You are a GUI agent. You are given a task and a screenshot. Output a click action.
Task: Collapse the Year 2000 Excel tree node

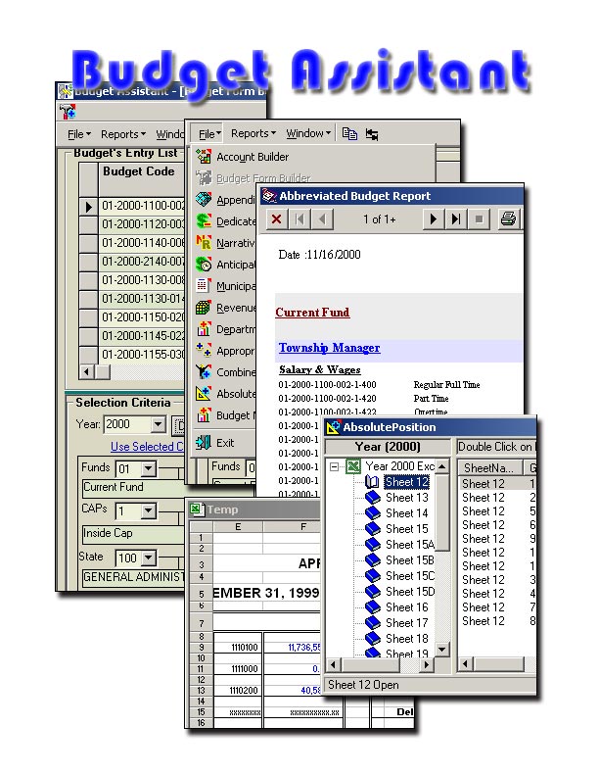(x=335, y=466)
